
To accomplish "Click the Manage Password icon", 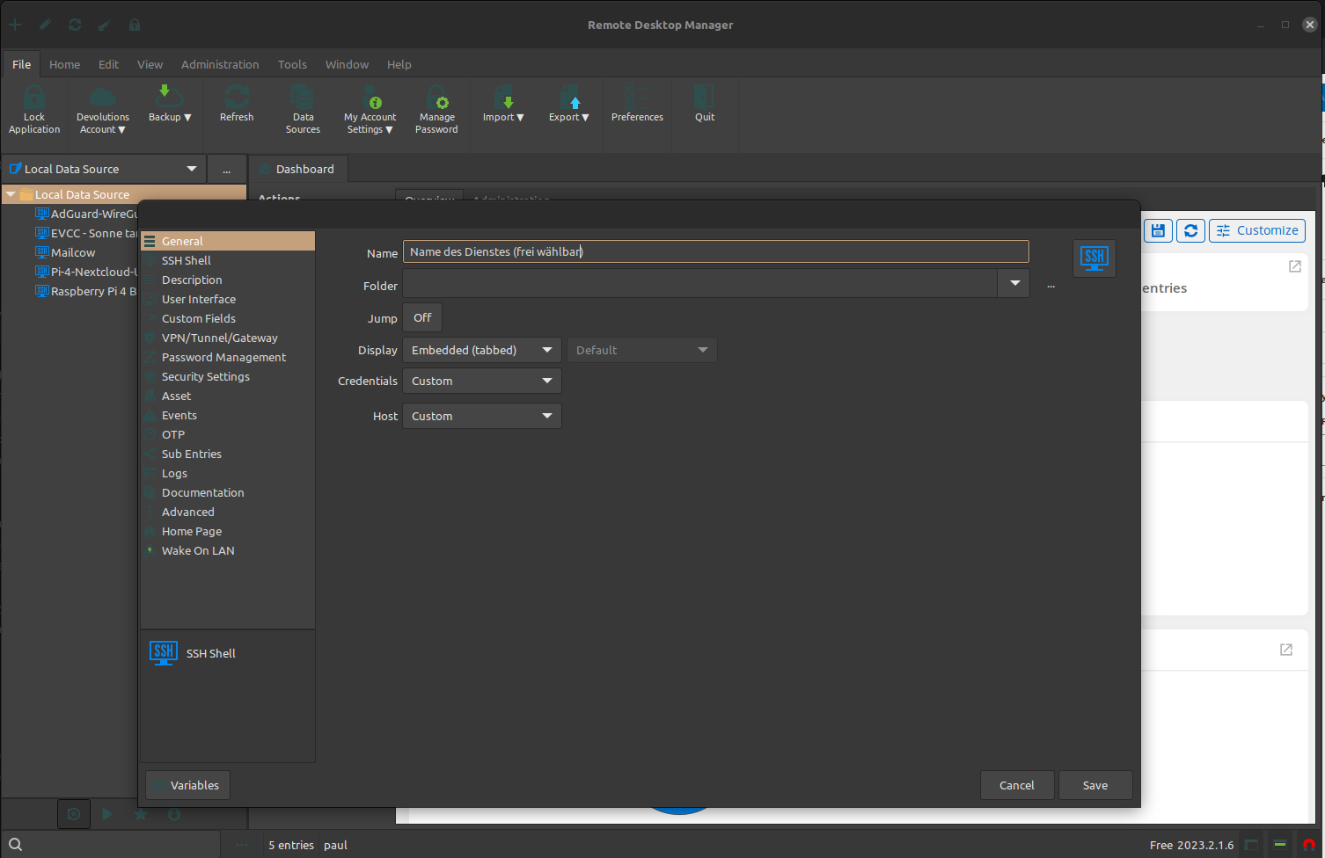I will 436,98.
